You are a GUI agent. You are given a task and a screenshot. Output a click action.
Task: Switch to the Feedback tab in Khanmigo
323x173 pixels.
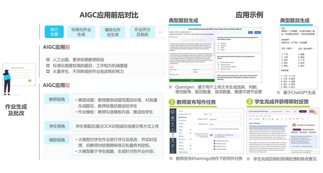tap(303, 111)
